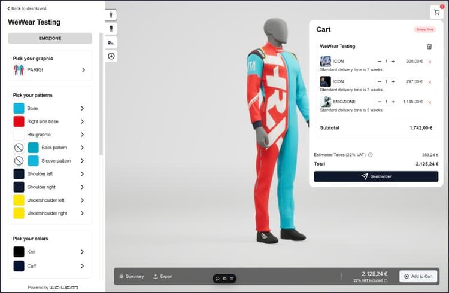Select the glove product icon in toolbar

tap(111, 29)
